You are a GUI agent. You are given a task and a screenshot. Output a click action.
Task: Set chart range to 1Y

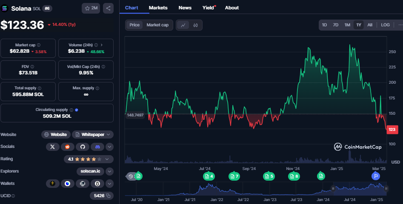click(359, 25)
